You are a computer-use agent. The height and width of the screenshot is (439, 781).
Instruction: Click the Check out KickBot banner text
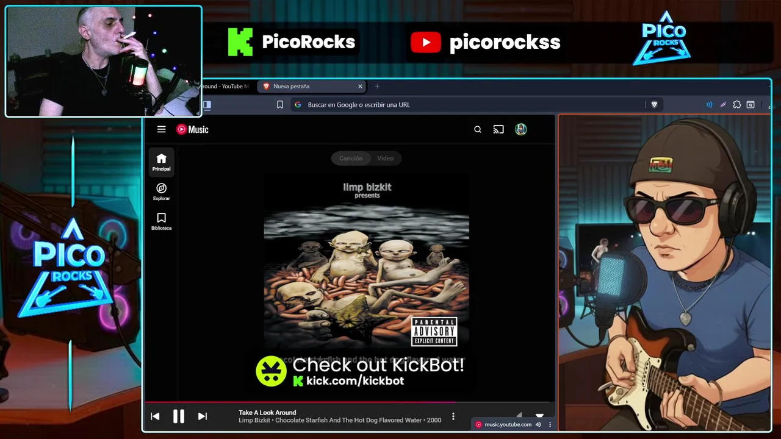[x=378, y=365]
